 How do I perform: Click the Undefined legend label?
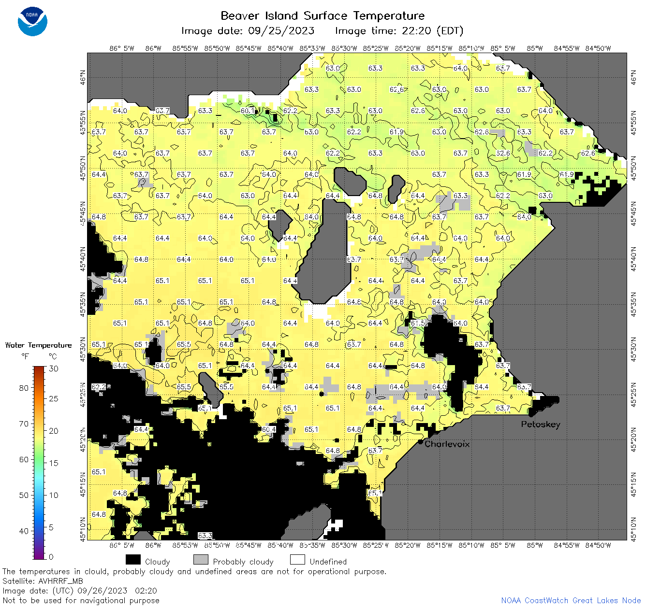[x=328, y=562]
